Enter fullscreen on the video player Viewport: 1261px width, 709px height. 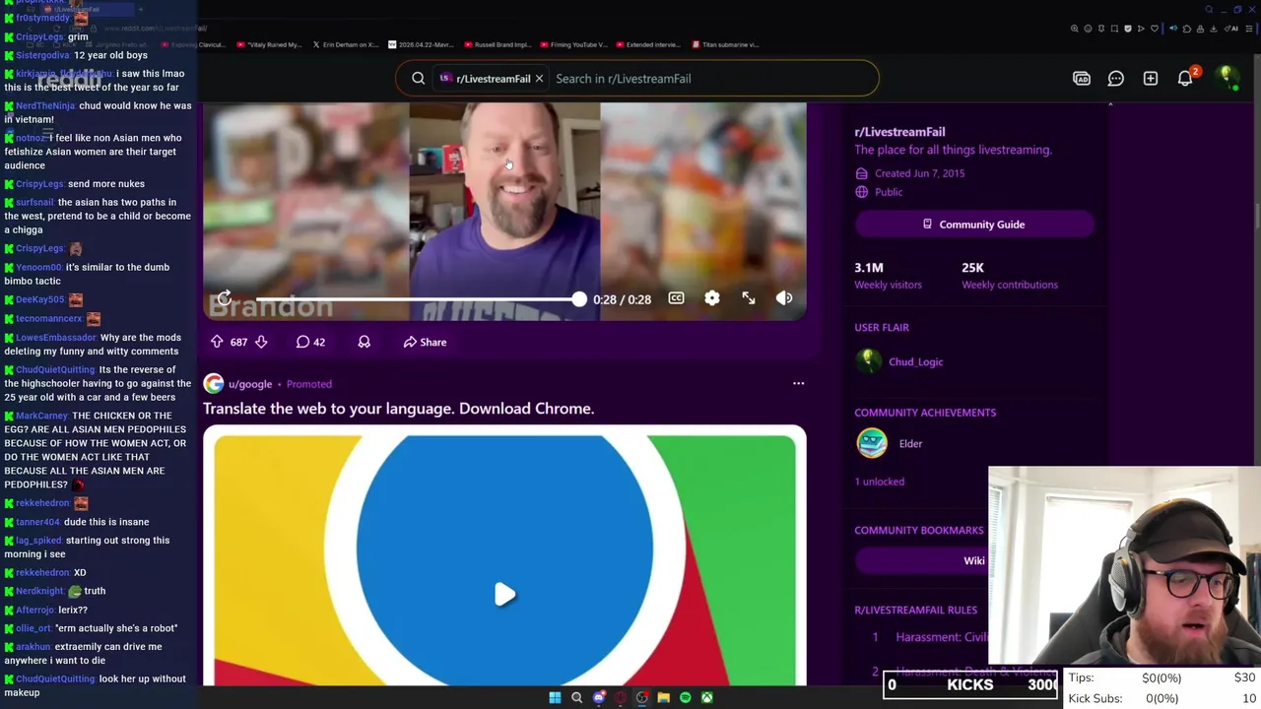[749, 298]
